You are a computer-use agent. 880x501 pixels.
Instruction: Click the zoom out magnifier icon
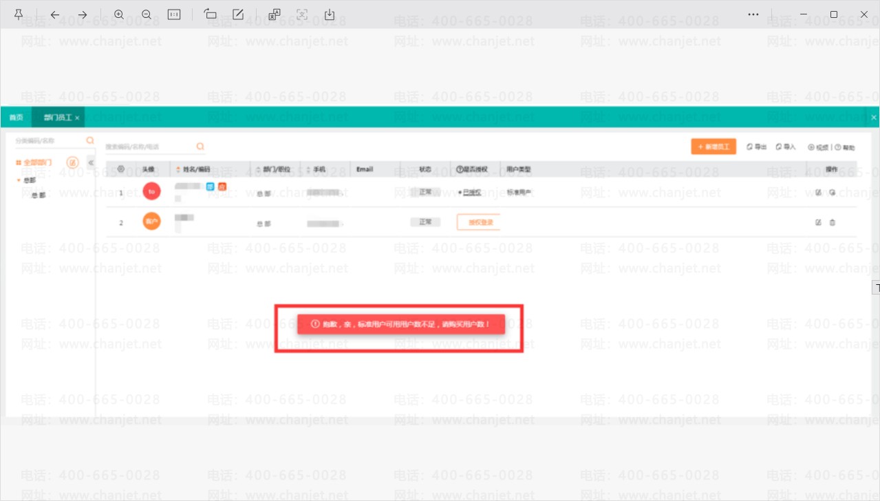[147, 14]
